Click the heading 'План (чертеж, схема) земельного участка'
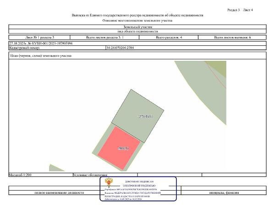Viewport: 275px width, 212px height. coord(41,56)
